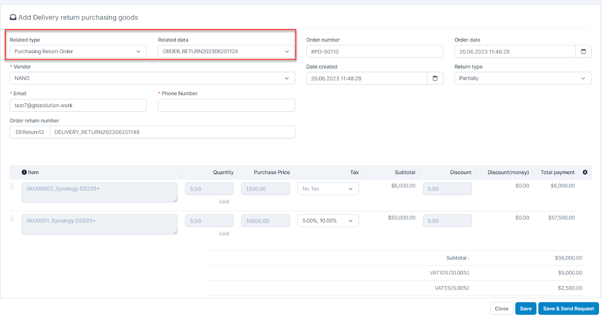Viewport: 602px width, 317px height.
Task: Click the Order number field
Action: [374, 52]
